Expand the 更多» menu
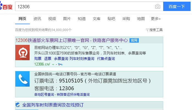Viewport: 192px width, 110px height. click(x=156, y=19)
